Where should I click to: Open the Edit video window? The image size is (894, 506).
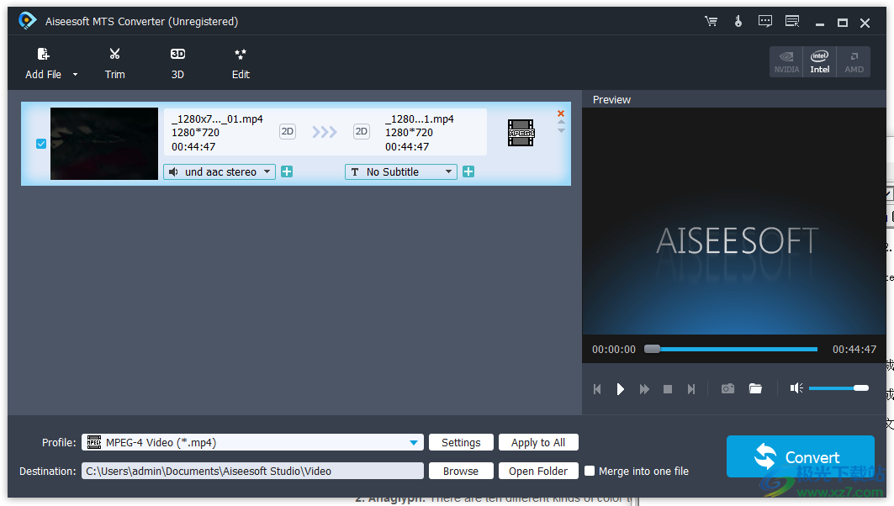(x=241, y=62)
